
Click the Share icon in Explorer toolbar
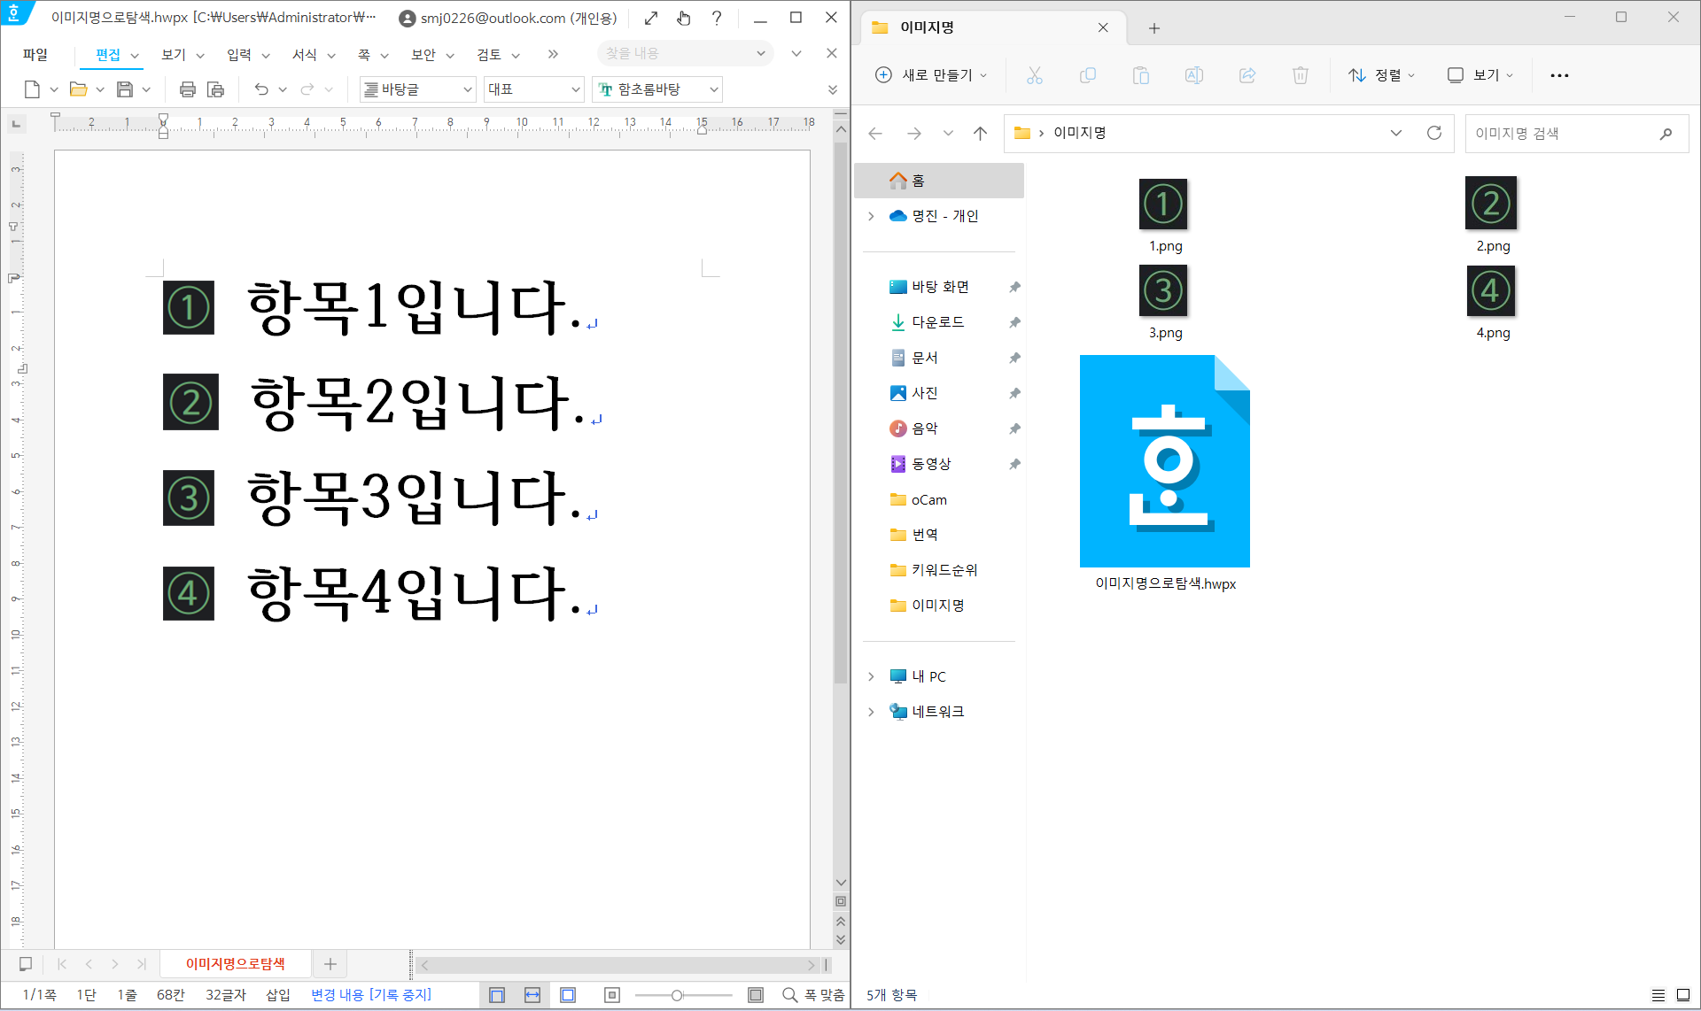(x=1247, y=75)
